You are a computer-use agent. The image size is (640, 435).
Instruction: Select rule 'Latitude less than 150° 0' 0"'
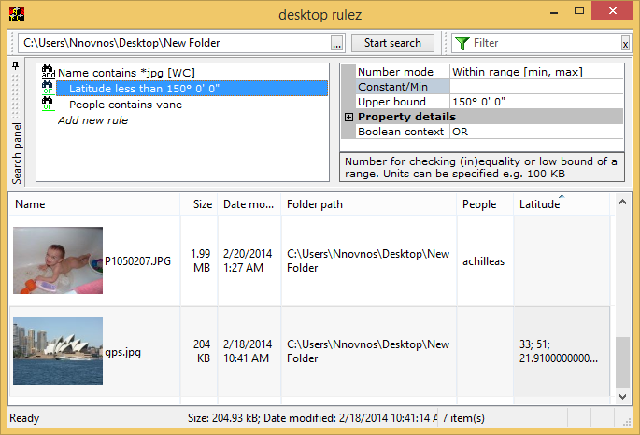(x=192, y=89)
